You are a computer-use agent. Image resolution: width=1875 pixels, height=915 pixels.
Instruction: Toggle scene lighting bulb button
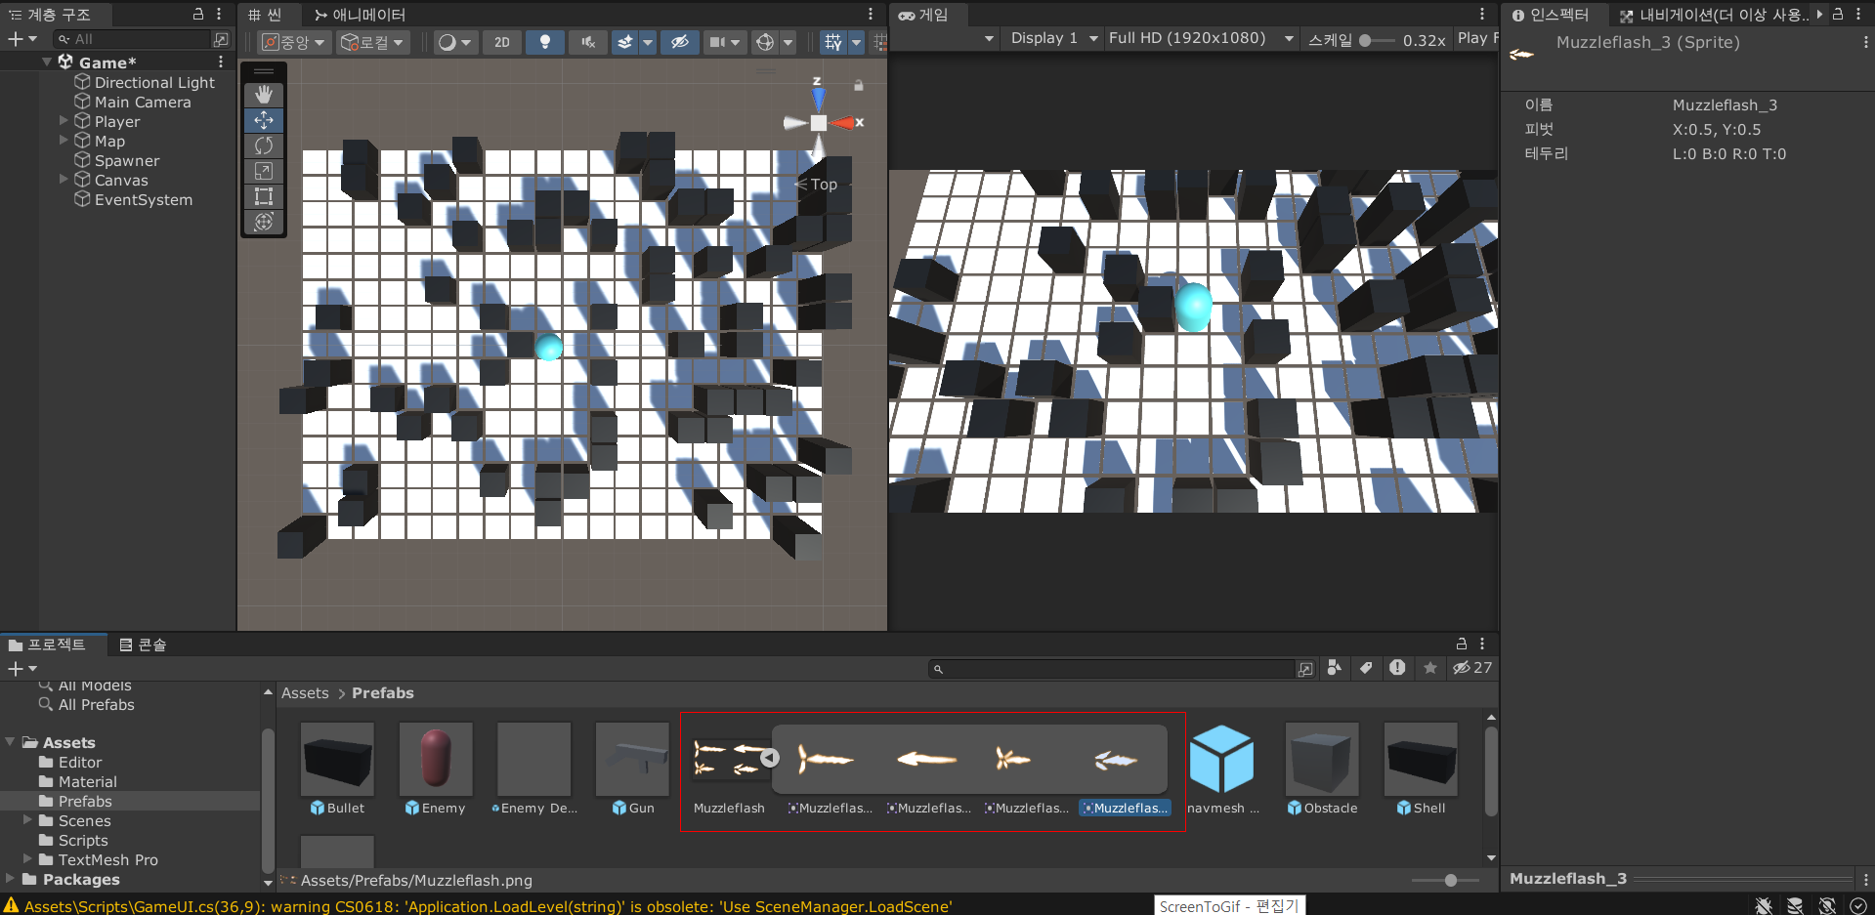(x=545, y=42)
